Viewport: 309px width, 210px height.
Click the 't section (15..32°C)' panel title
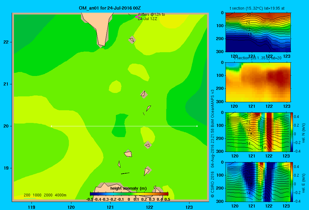tap(257, 8)
